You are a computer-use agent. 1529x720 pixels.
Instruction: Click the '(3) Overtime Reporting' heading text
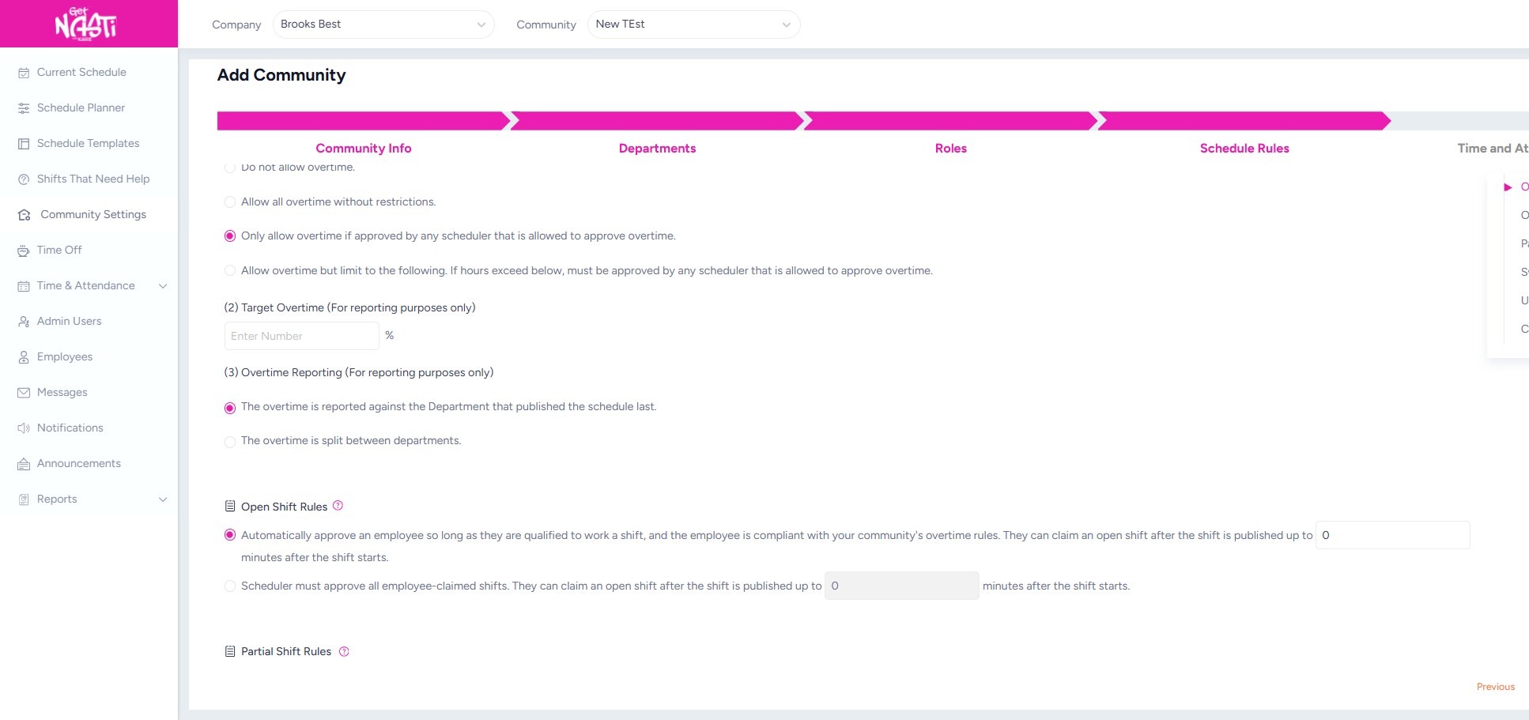[359, 373]
